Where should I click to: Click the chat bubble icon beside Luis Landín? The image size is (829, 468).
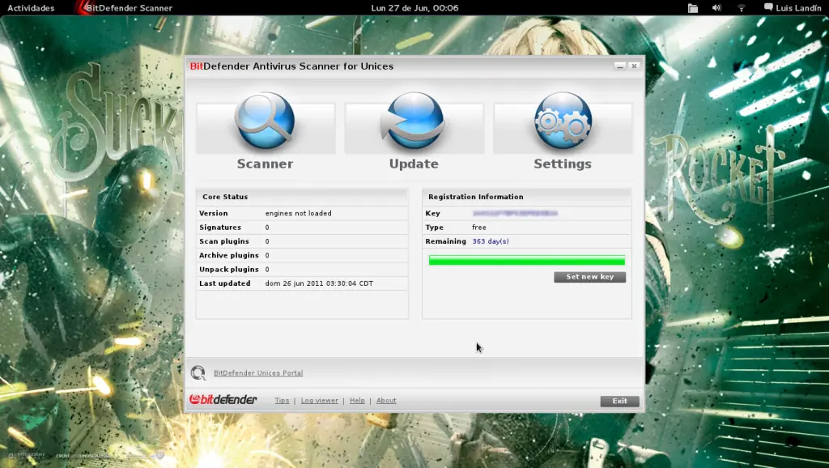click(x=768, y=7)
